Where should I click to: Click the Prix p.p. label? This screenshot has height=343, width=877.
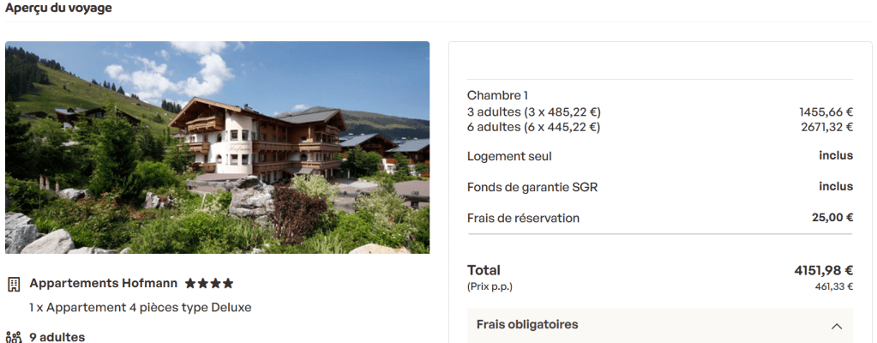490,287
